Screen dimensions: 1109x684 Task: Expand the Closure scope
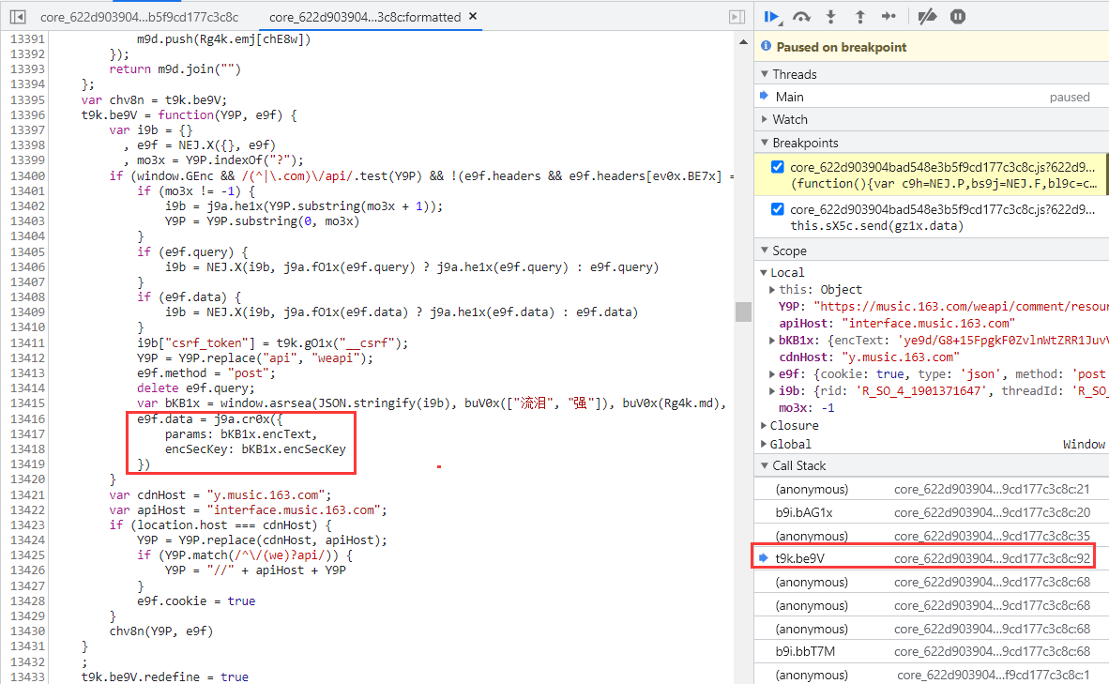point(793,425)
